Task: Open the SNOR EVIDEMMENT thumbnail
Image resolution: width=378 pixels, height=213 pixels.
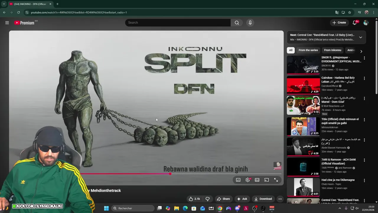Action: click(303, 65)
